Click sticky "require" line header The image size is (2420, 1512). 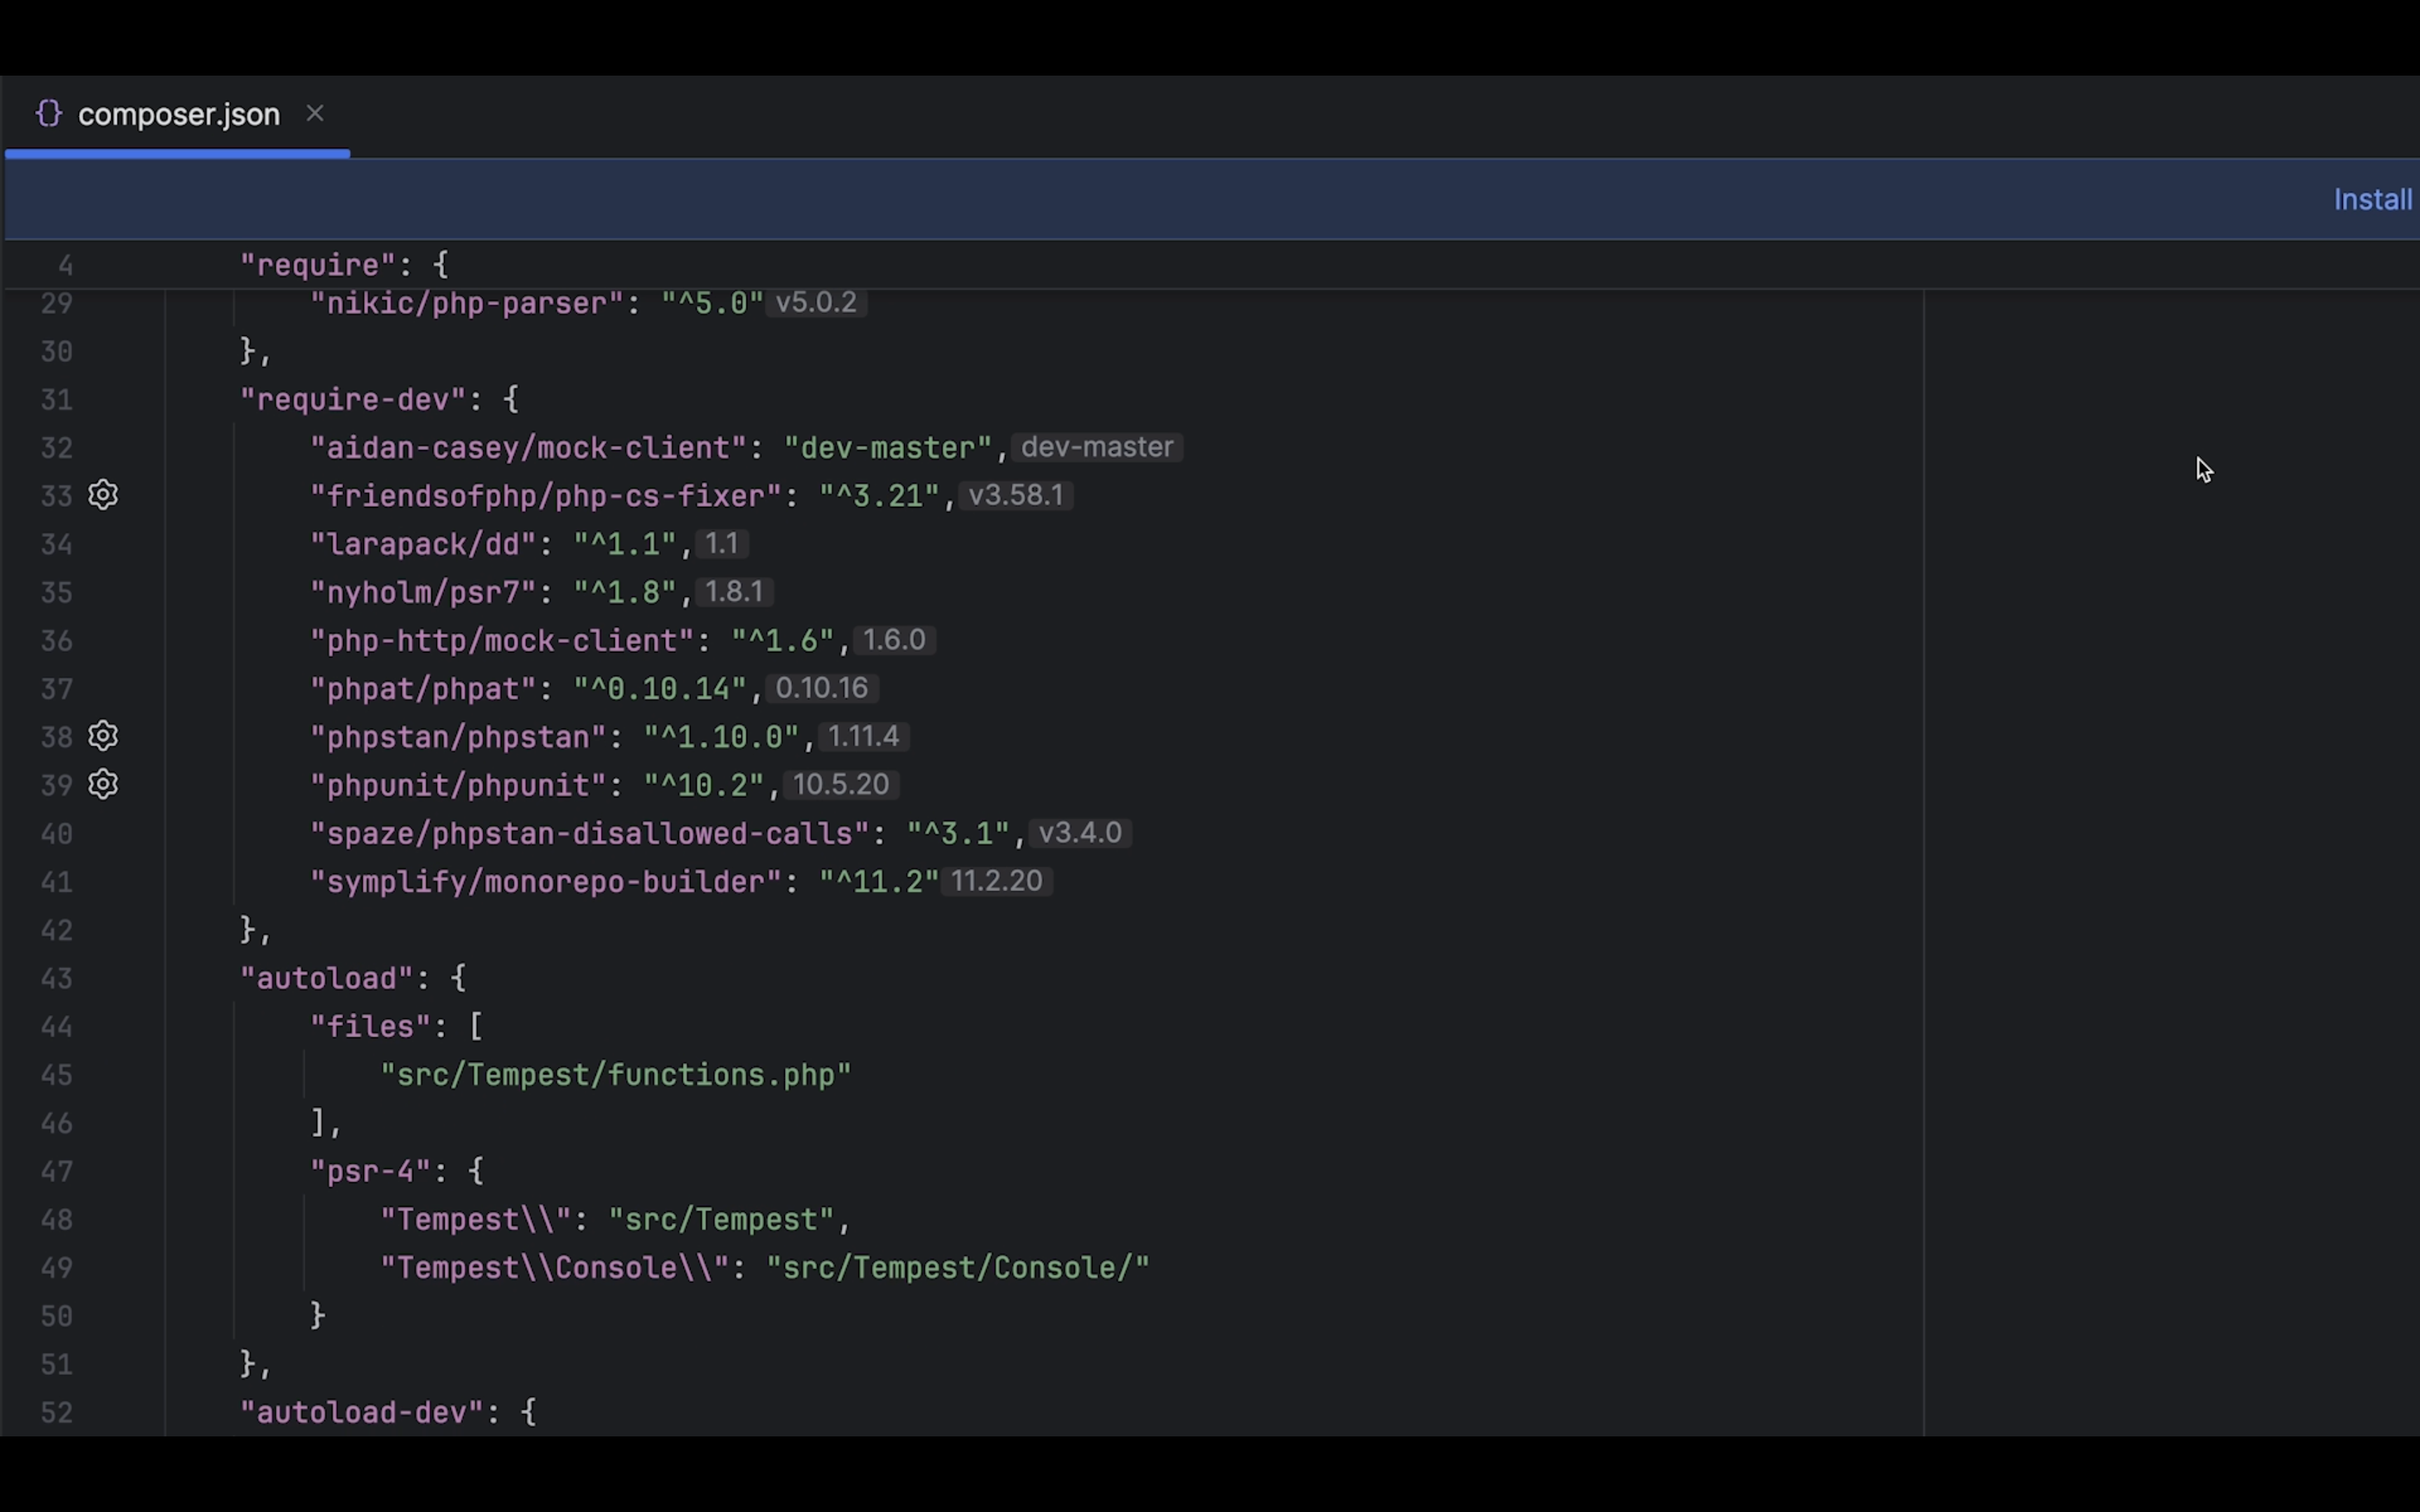pyautogui.click(x=319, y=265)
